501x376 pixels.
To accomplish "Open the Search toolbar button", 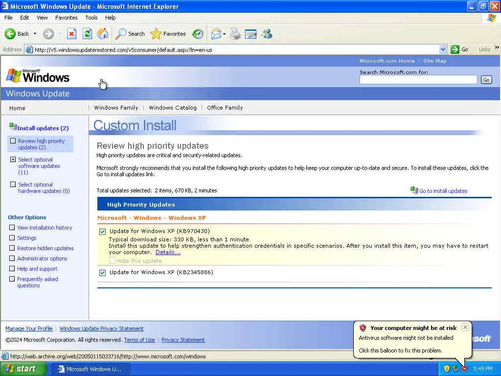I will coord(130,34).
